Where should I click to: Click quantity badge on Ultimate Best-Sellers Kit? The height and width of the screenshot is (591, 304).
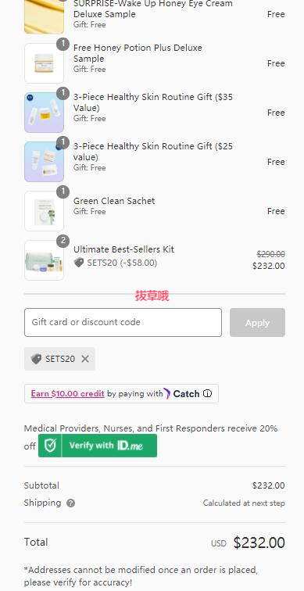click(63, 242)
